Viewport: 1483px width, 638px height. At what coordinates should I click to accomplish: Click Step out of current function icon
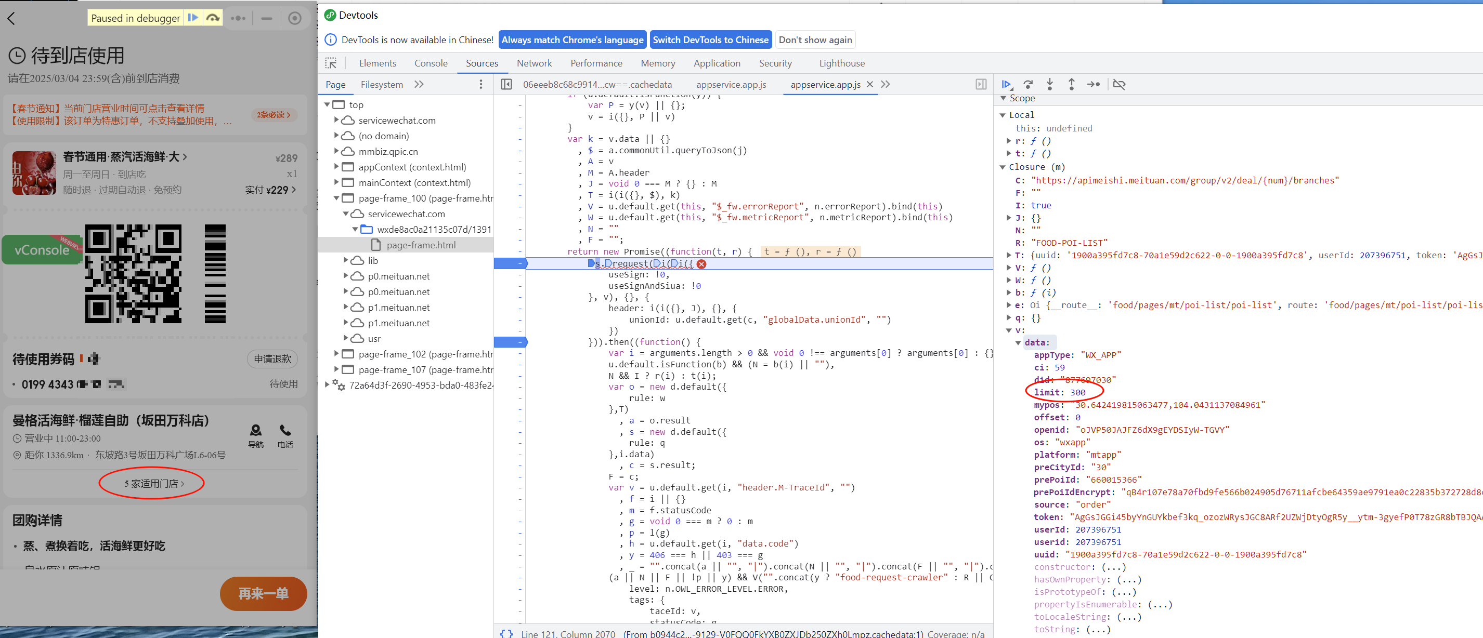pos(1071,85)
